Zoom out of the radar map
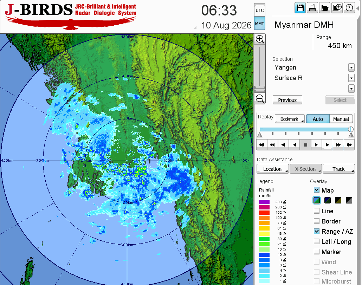 pos(260,98)
